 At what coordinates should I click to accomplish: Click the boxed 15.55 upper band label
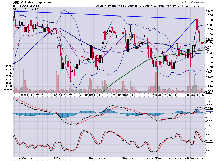[x=209, y=25]
